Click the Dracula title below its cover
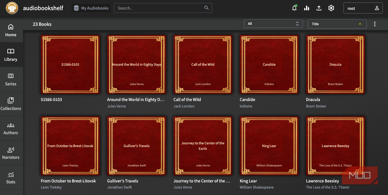The image size is (388, 195). [x=313, y=99]
